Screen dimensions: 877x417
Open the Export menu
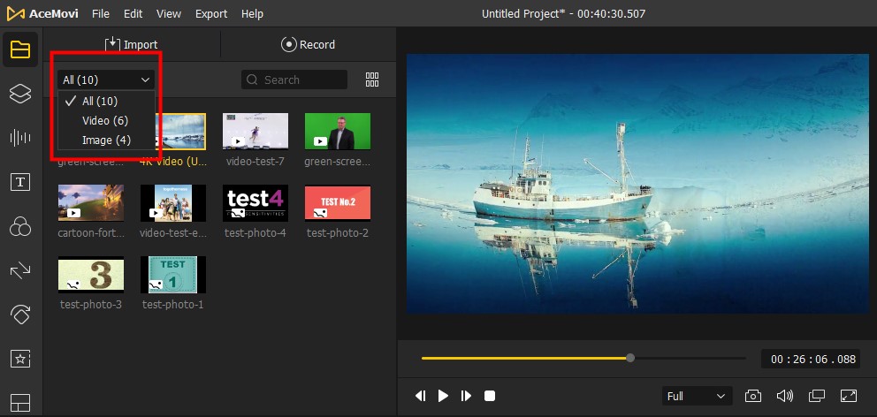coord(211,14)
